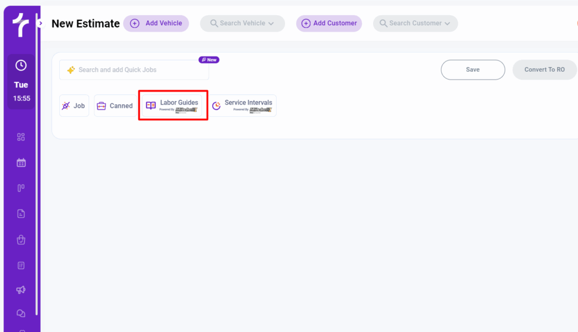Click the New badge on the quick jobs search

point(209,60)
